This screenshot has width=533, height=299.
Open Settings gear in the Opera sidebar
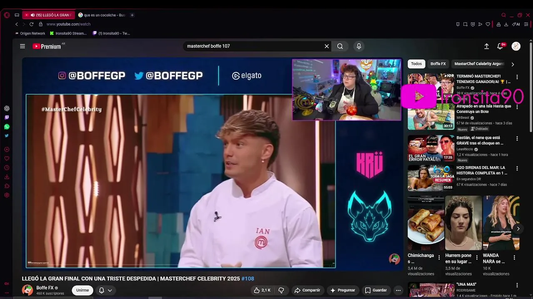tap(7, 195)
